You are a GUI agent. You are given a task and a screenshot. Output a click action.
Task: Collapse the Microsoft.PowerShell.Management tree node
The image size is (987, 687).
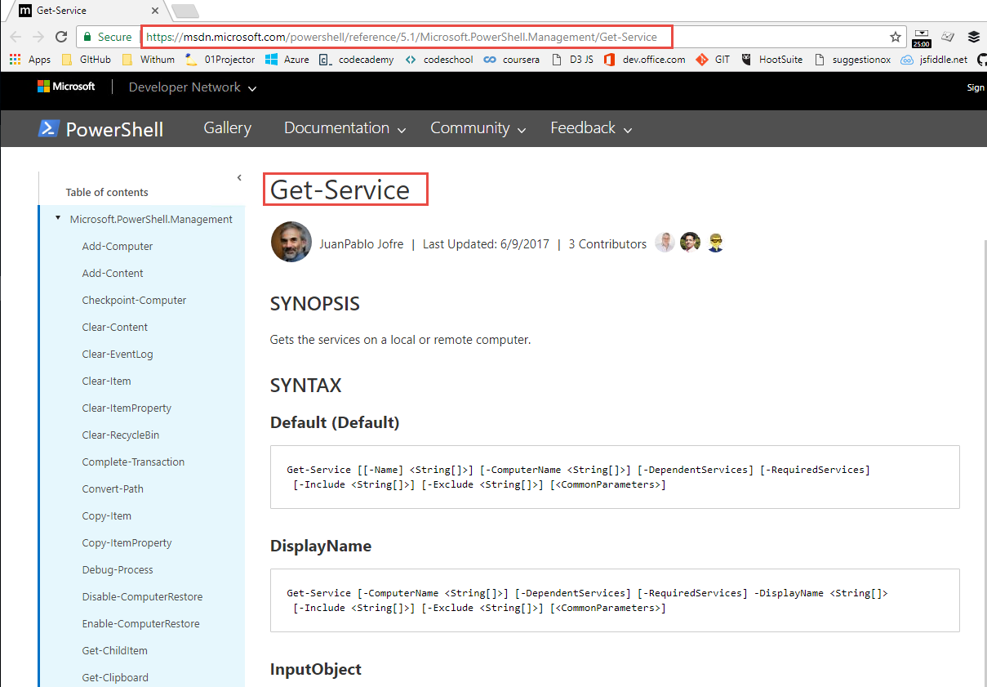57,218
